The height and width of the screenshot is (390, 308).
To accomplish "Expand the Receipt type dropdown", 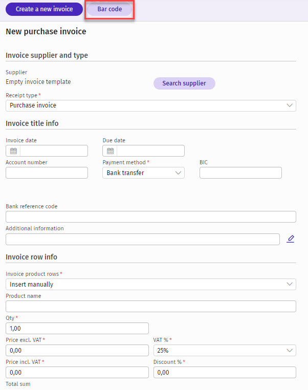I will [x=150, y=105].
